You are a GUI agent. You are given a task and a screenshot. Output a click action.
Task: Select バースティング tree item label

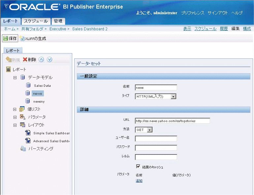click(41, 148)
